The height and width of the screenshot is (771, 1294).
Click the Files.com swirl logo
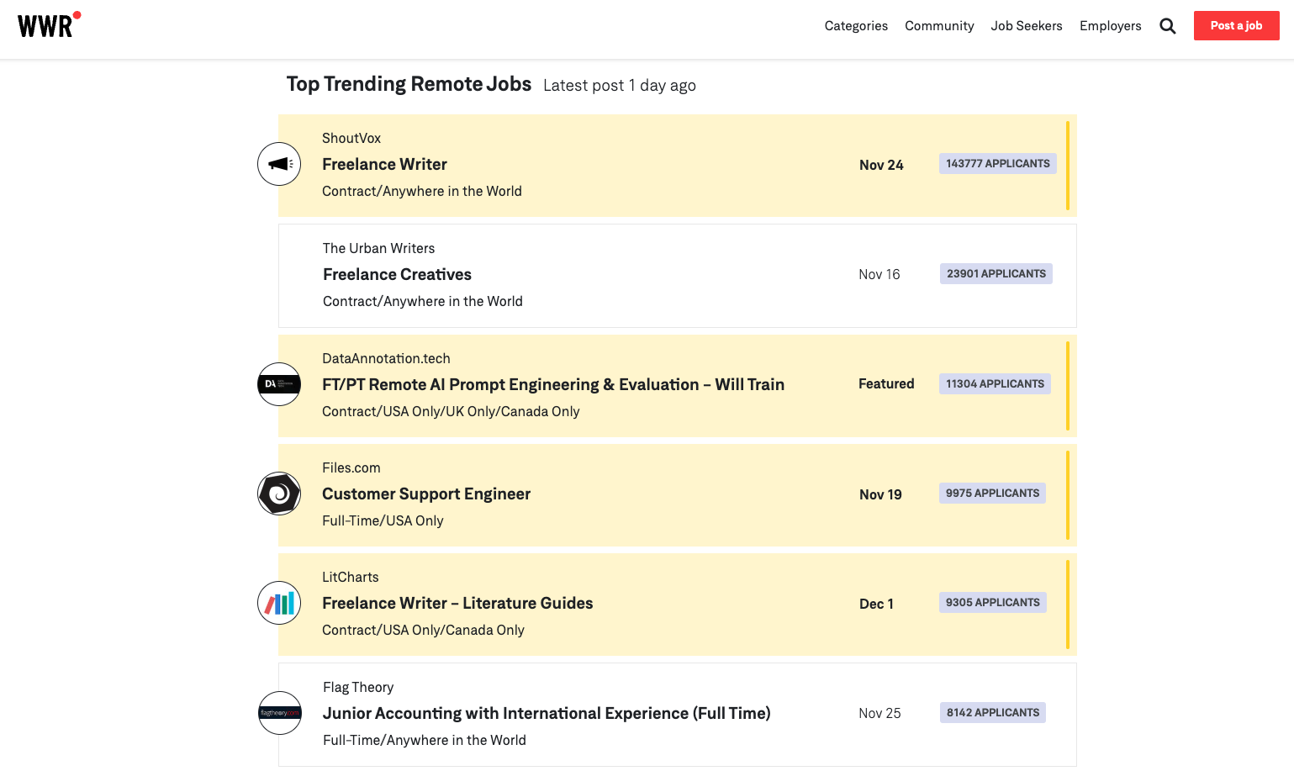coord(278,494)
